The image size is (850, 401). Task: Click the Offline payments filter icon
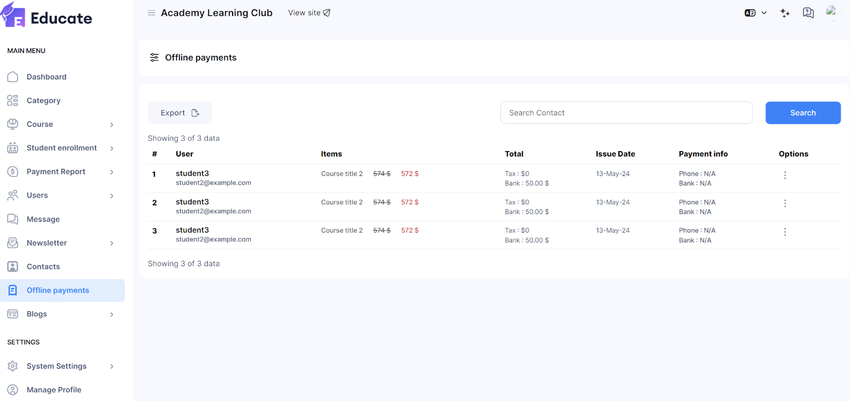click(x=154, y=57)
